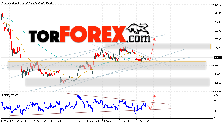
Task: Click the 2 Jun 2022 date label
Action: (x=23, y=121)
